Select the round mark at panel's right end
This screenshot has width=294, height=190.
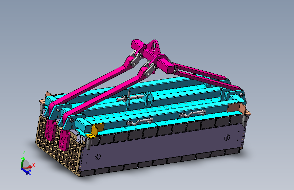(x=227, y=138)
